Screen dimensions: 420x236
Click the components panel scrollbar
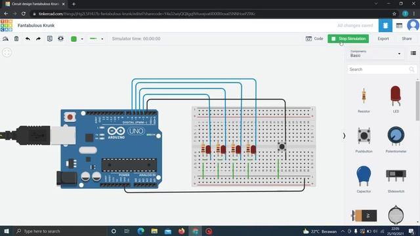417,100
